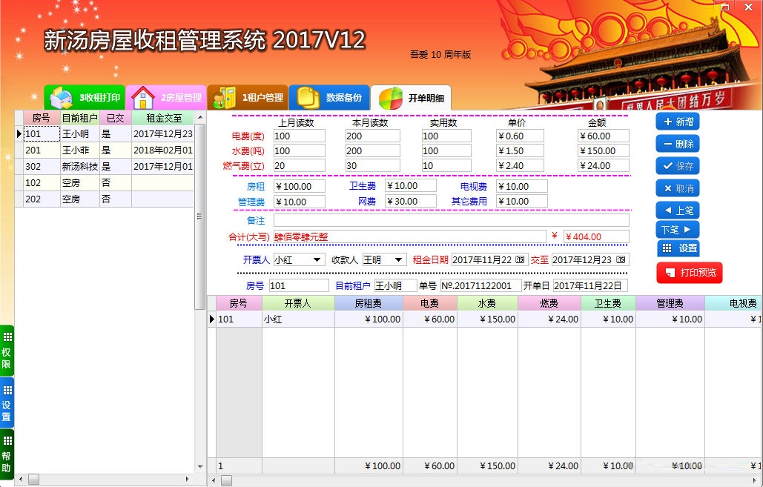
Task: Click the 保存 (Save) checkmark icon
Action: [668, 165]
